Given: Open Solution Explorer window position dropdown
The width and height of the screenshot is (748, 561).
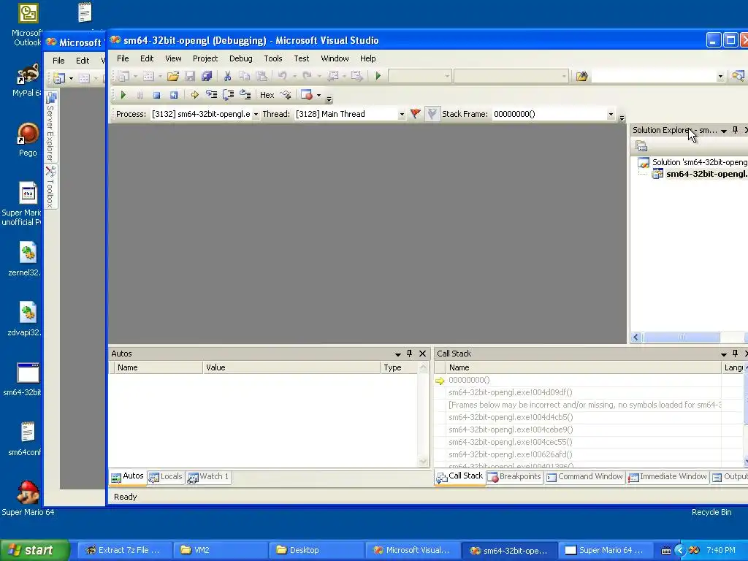Looking at the screenshot, I should click(x=724, y=131).
